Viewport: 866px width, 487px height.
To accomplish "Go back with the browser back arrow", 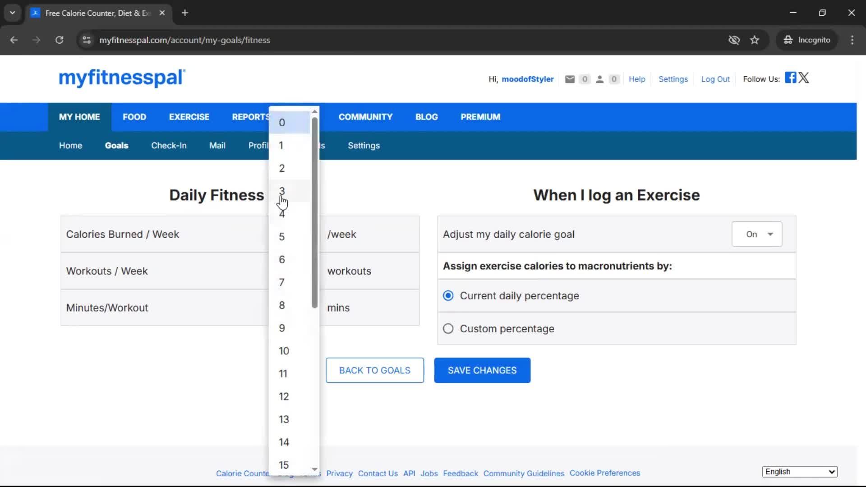I will [x=14, y=40].
